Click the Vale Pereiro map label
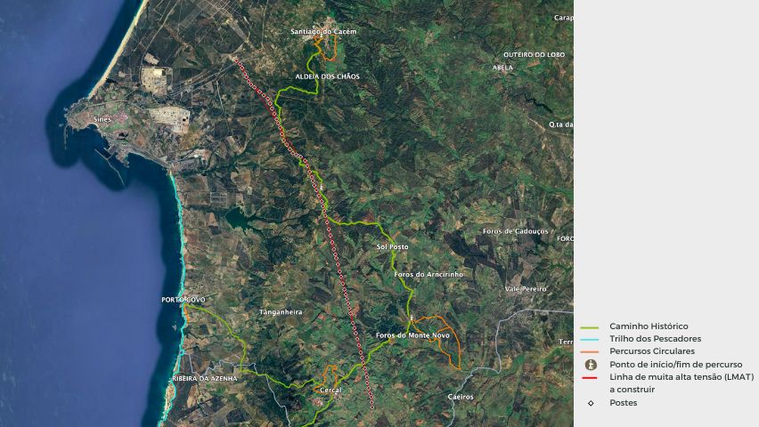 [526, 289]
